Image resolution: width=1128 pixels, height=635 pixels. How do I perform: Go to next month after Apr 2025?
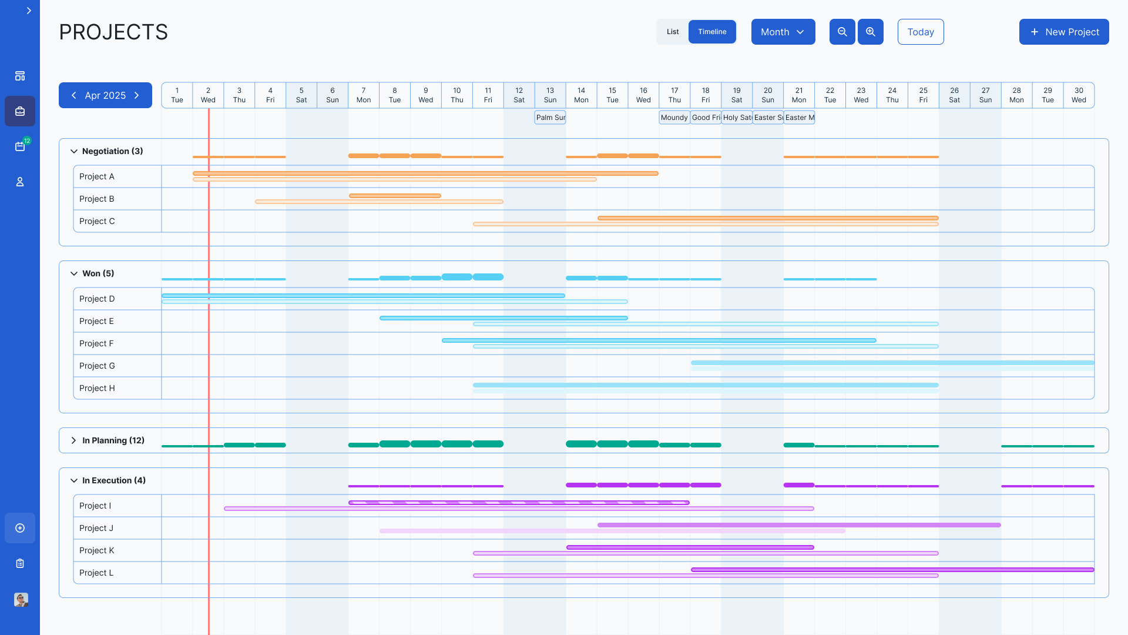137,95
